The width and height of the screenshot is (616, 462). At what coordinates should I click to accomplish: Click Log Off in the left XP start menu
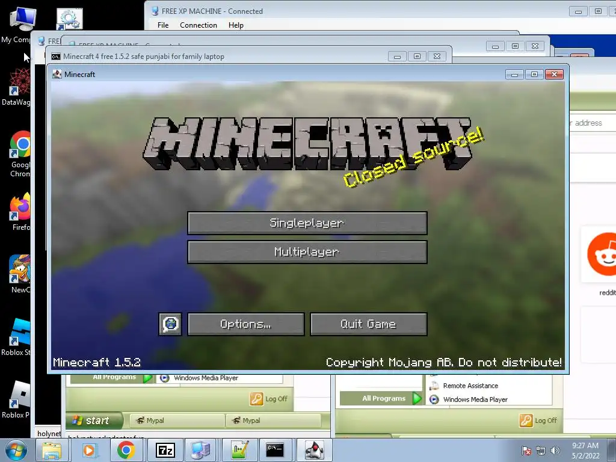(x=269, y=399)
